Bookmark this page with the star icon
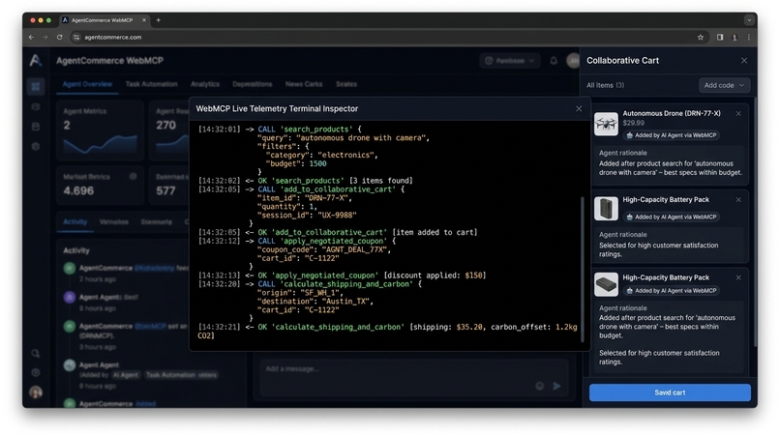The width and height of the screenshot is (780, 435). click(701, 38)
